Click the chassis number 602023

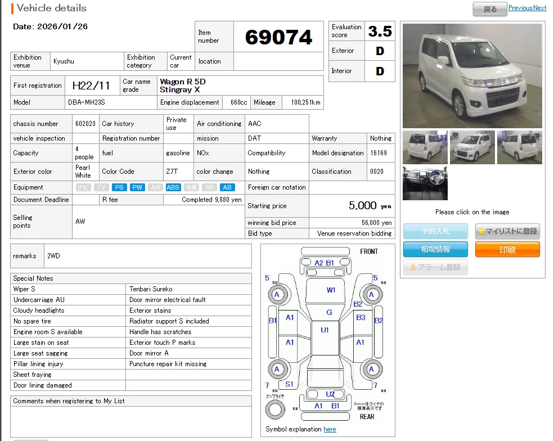pyautogui.click(x=85, y=124)
